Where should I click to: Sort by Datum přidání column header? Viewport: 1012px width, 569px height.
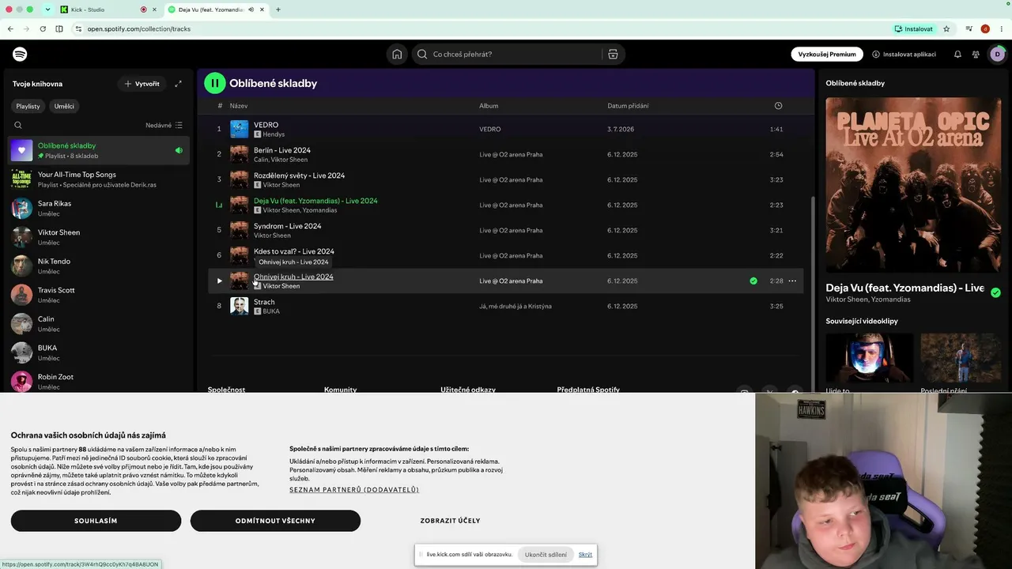point(628,106)
